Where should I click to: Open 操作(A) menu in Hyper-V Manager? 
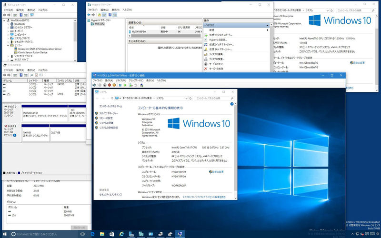point(104,10)
